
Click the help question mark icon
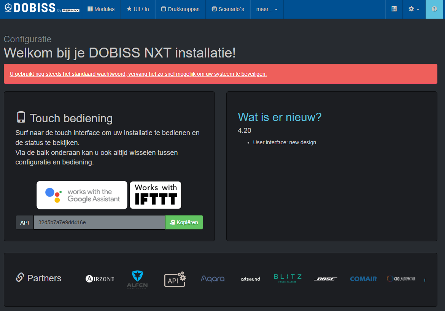tap(434, 9)
